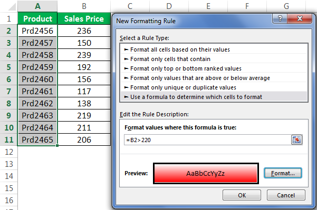
Task: Dismiss the dialog with Cancel
Action: tap(286, 195)
